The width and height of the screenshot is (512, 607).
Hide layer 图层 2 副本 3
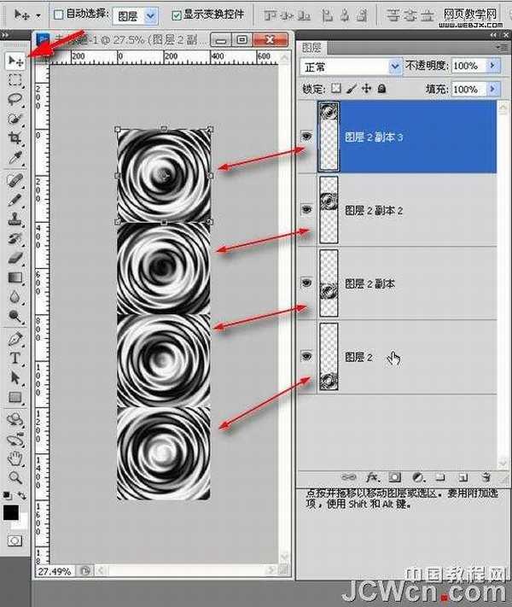pos(306,137)
